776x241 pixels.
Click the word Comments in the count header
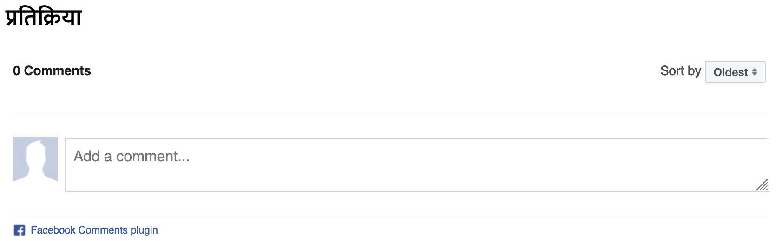57,71
